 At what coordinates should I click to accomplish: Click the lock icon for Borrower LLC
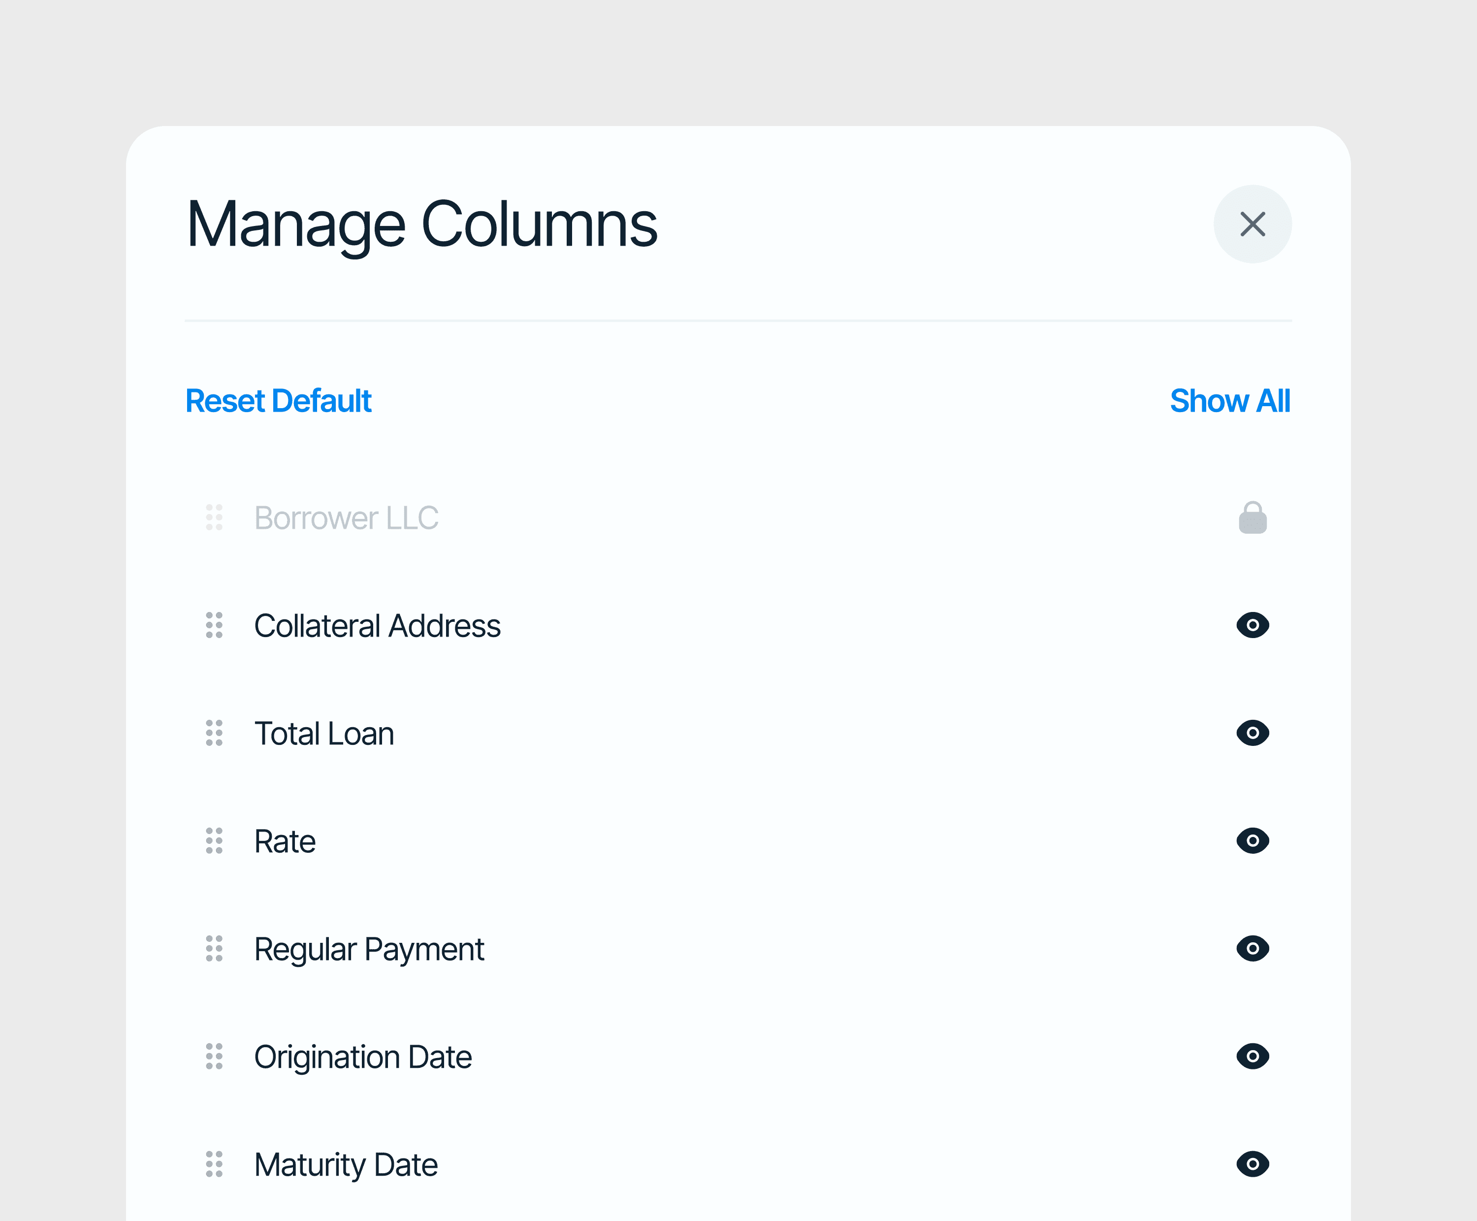(1252, 518)
